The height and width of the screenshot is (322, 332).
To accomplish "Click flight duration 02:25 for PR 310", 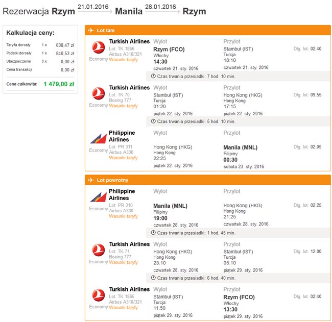I will point(316,205).
